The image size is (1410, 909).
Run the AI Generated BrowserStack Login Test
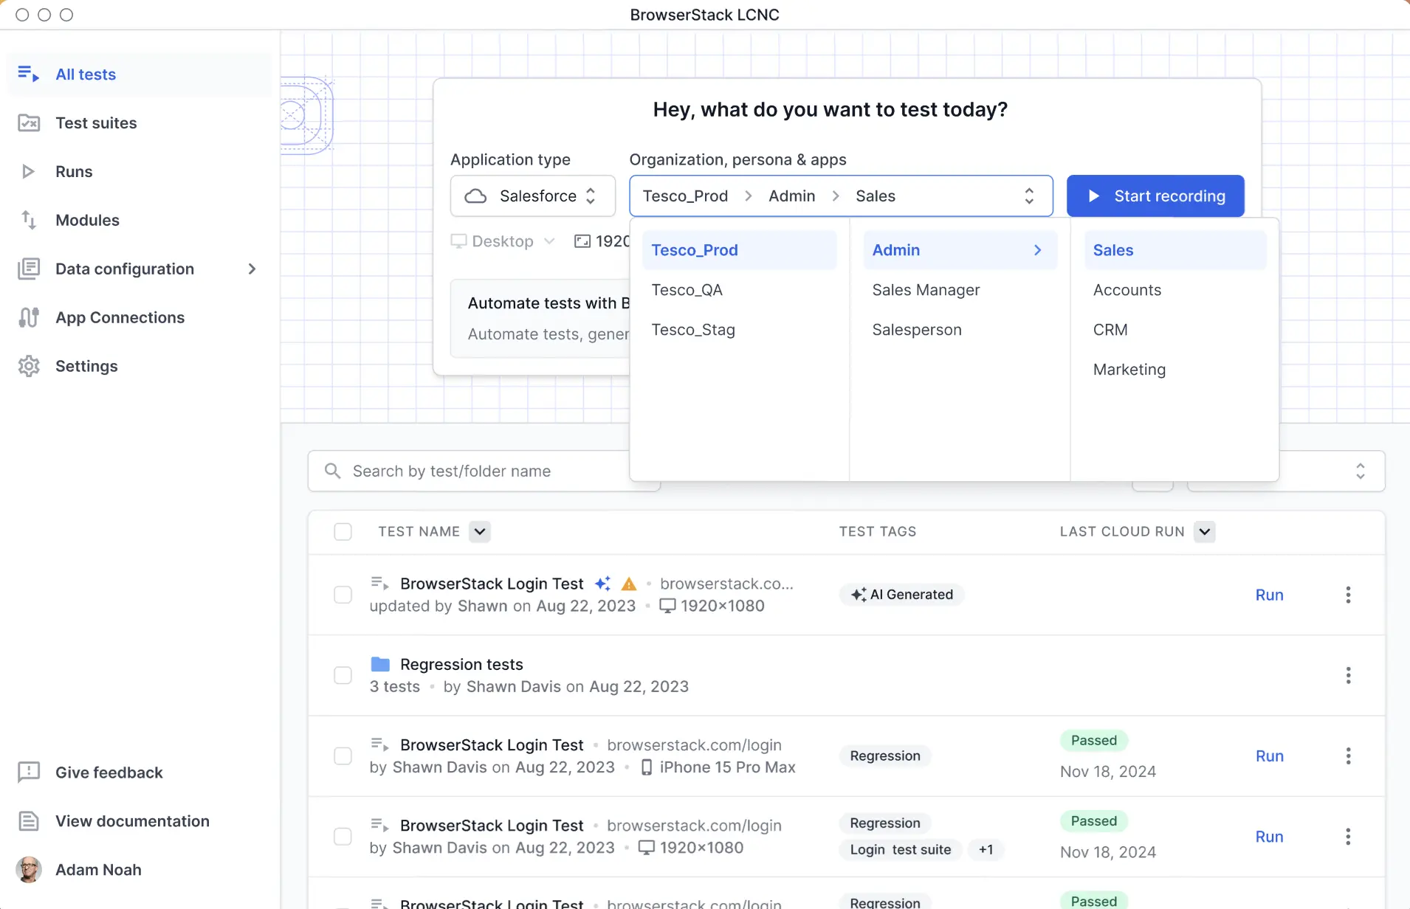pyautogui.click(x=1269, y=595)
